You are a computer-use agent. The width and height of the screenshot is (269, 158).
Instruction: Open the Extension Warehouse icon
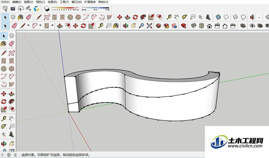[x=166, y=26]
